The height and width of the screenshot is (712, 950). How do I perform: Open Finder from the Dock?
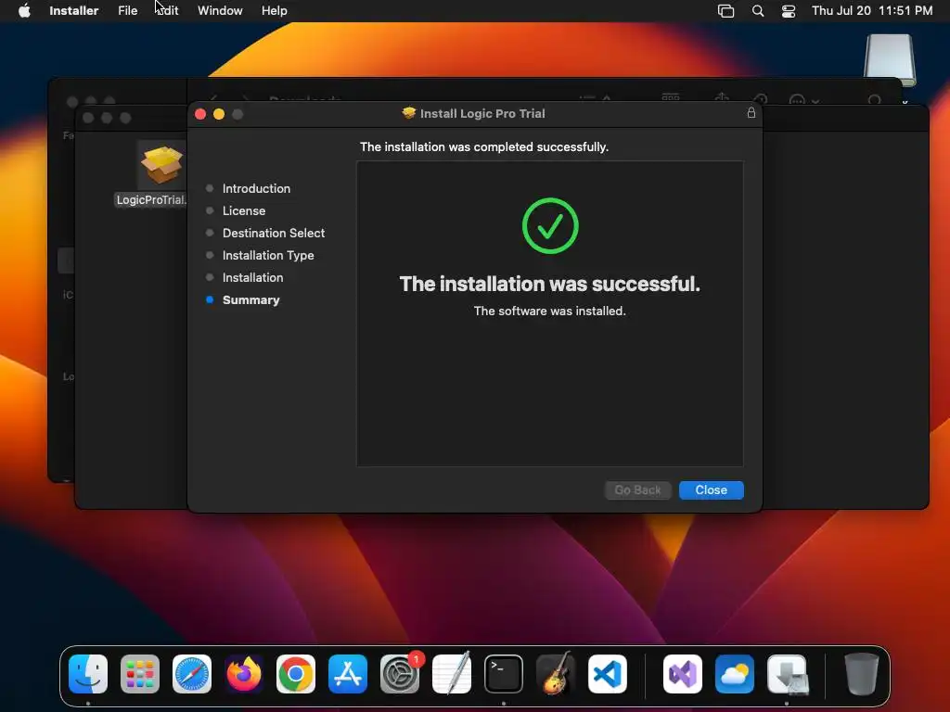pyautogui.click(x=88, y=674)
